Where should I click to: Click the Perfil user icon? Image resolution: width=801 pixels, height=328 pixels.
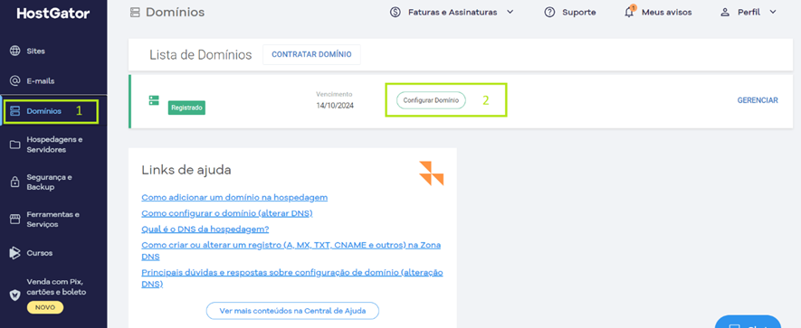coord(725,13)
